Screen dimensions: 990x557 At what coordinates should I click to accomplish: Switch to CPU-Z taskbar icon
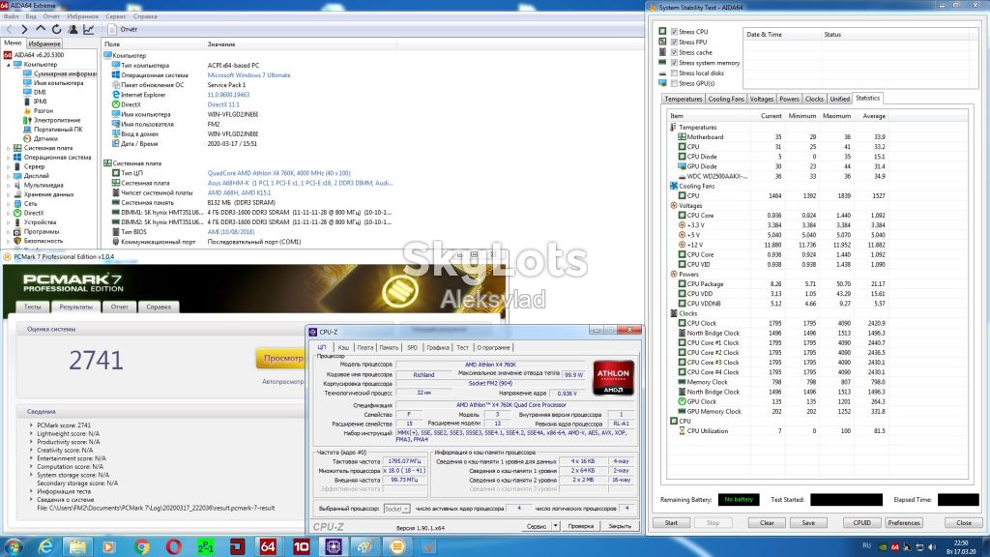pyautogui.click(x=333, y=546)
